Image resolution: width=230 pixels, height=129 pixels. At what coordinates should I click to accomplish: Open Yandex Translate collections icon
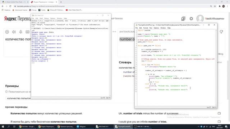coord(183,19)
